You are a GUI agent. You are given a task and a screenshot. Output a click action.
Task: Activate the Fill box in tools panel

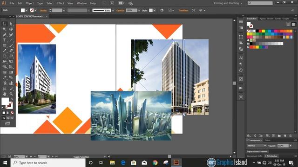pos(5,101)
